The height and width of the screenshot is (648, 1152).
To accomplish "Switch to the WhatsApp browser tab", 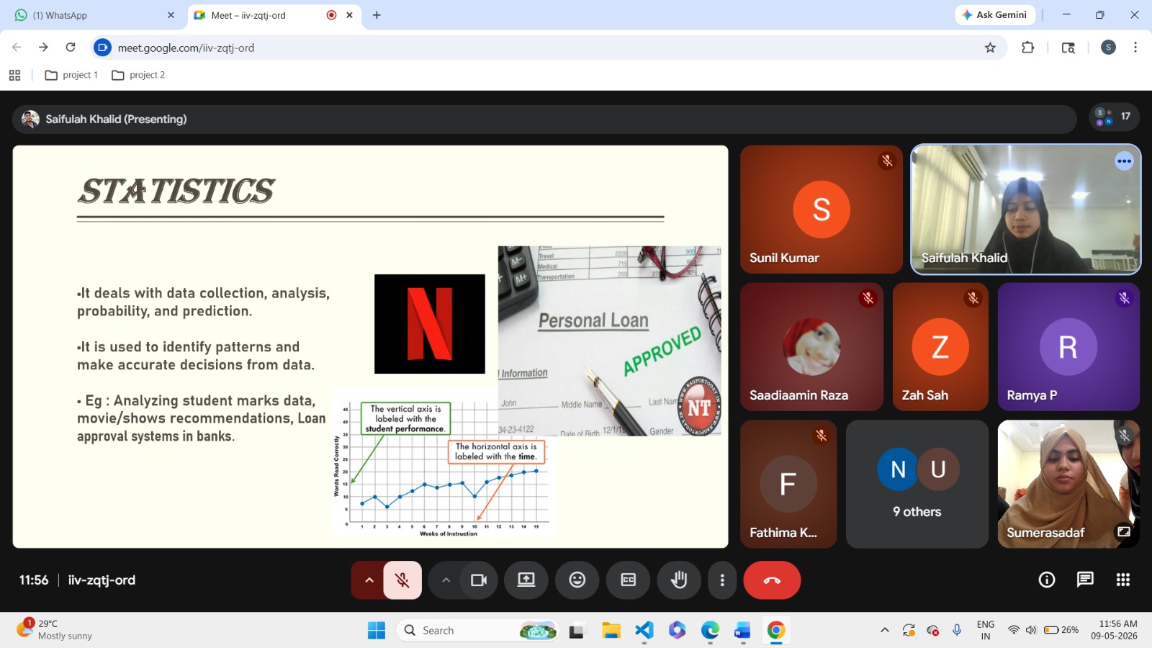I will pos(95,15).
